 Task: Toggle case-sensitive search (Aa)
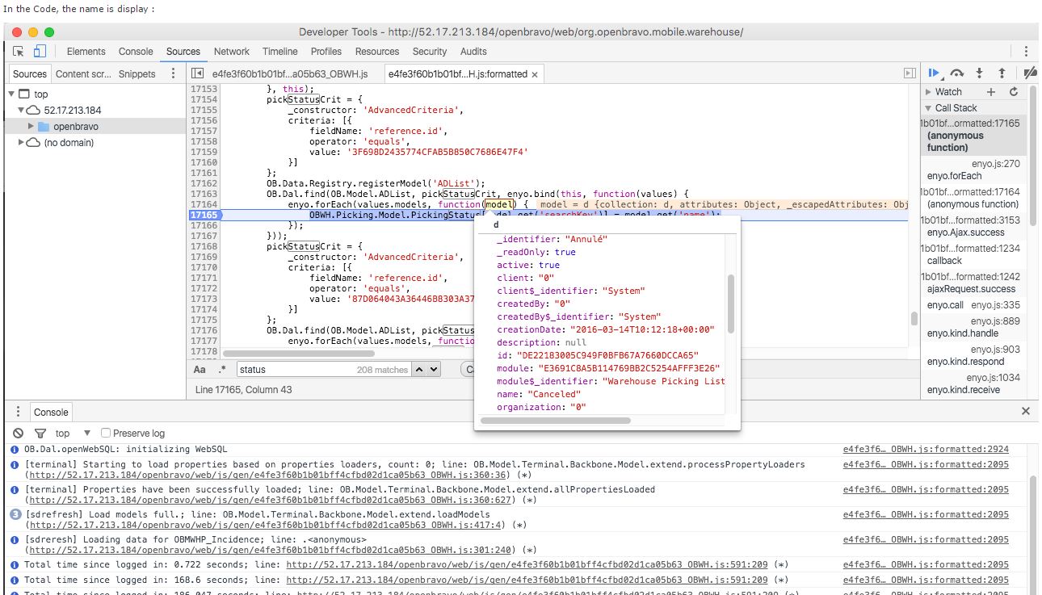(200, 370)
